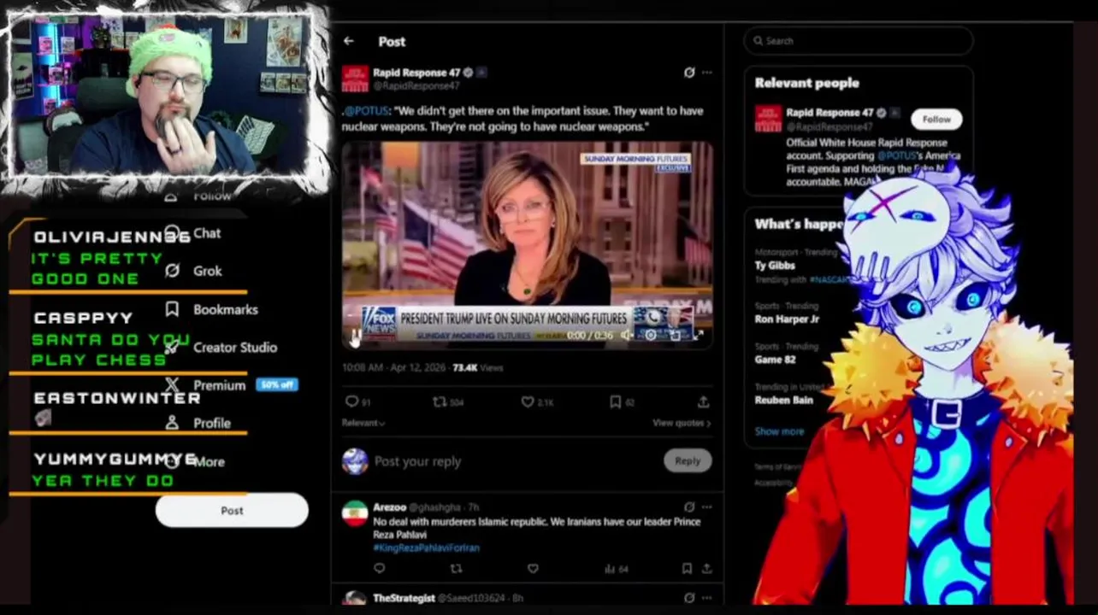
Task: Open TheStrategist profile name
Action: point(404,598)
